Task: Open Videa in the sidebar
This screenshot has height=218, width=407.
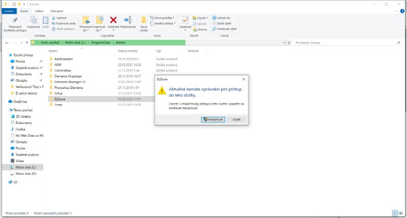Action: [x=19, y=161]
